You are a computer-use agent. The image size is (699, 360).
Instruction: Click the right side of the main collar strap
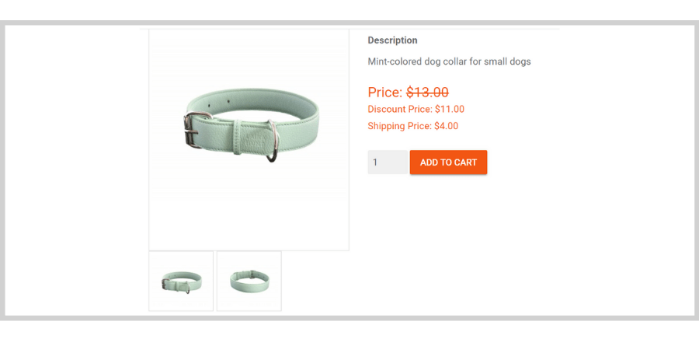(300, 132)
